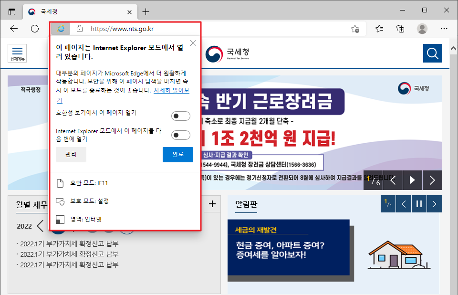
Task: Open the 세금의 재발견 banner
Action: pos(288,247)
